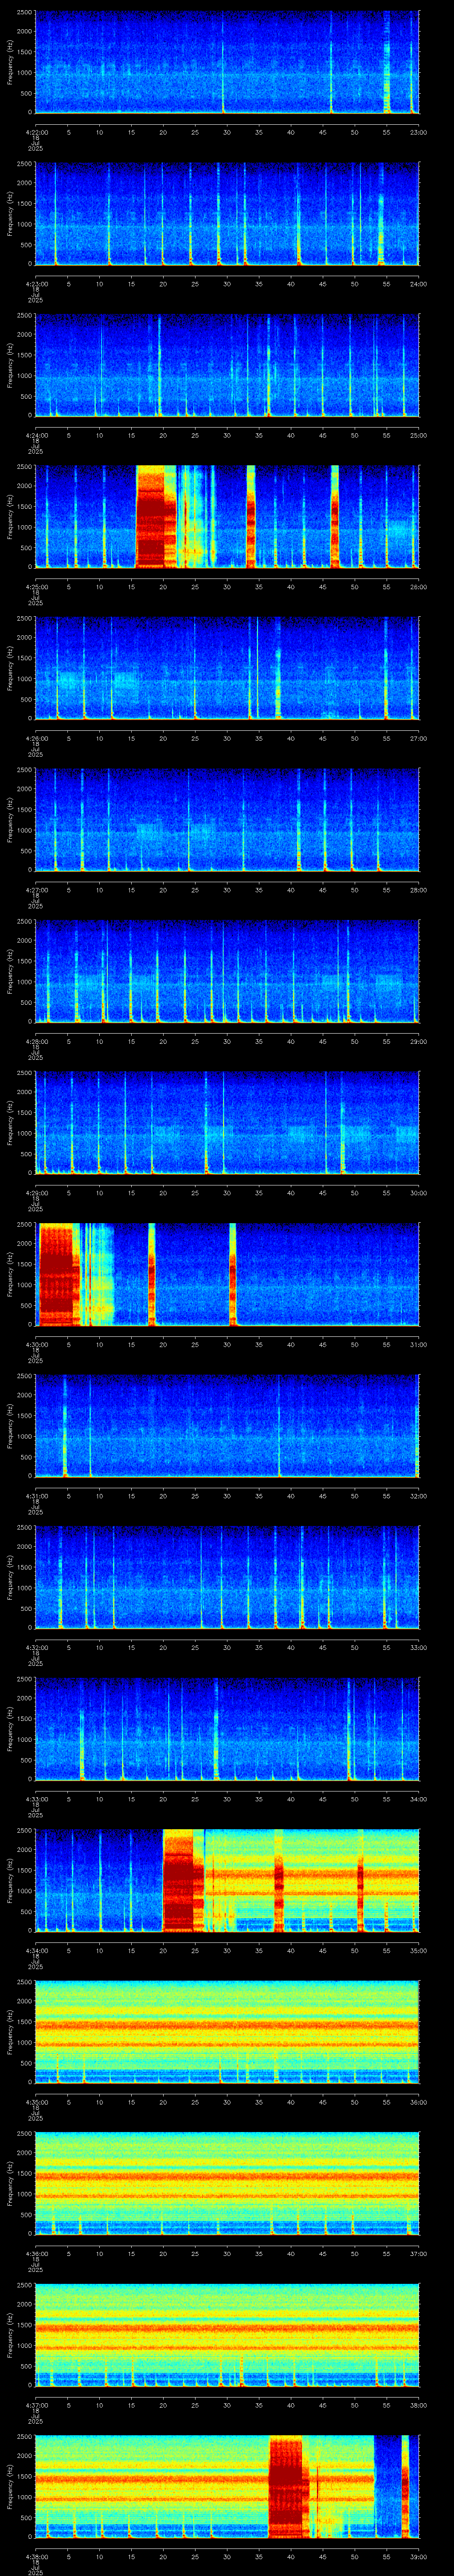
Task: Open the 4:35:00 spectrogram panel
Action: click(227, 2032)
